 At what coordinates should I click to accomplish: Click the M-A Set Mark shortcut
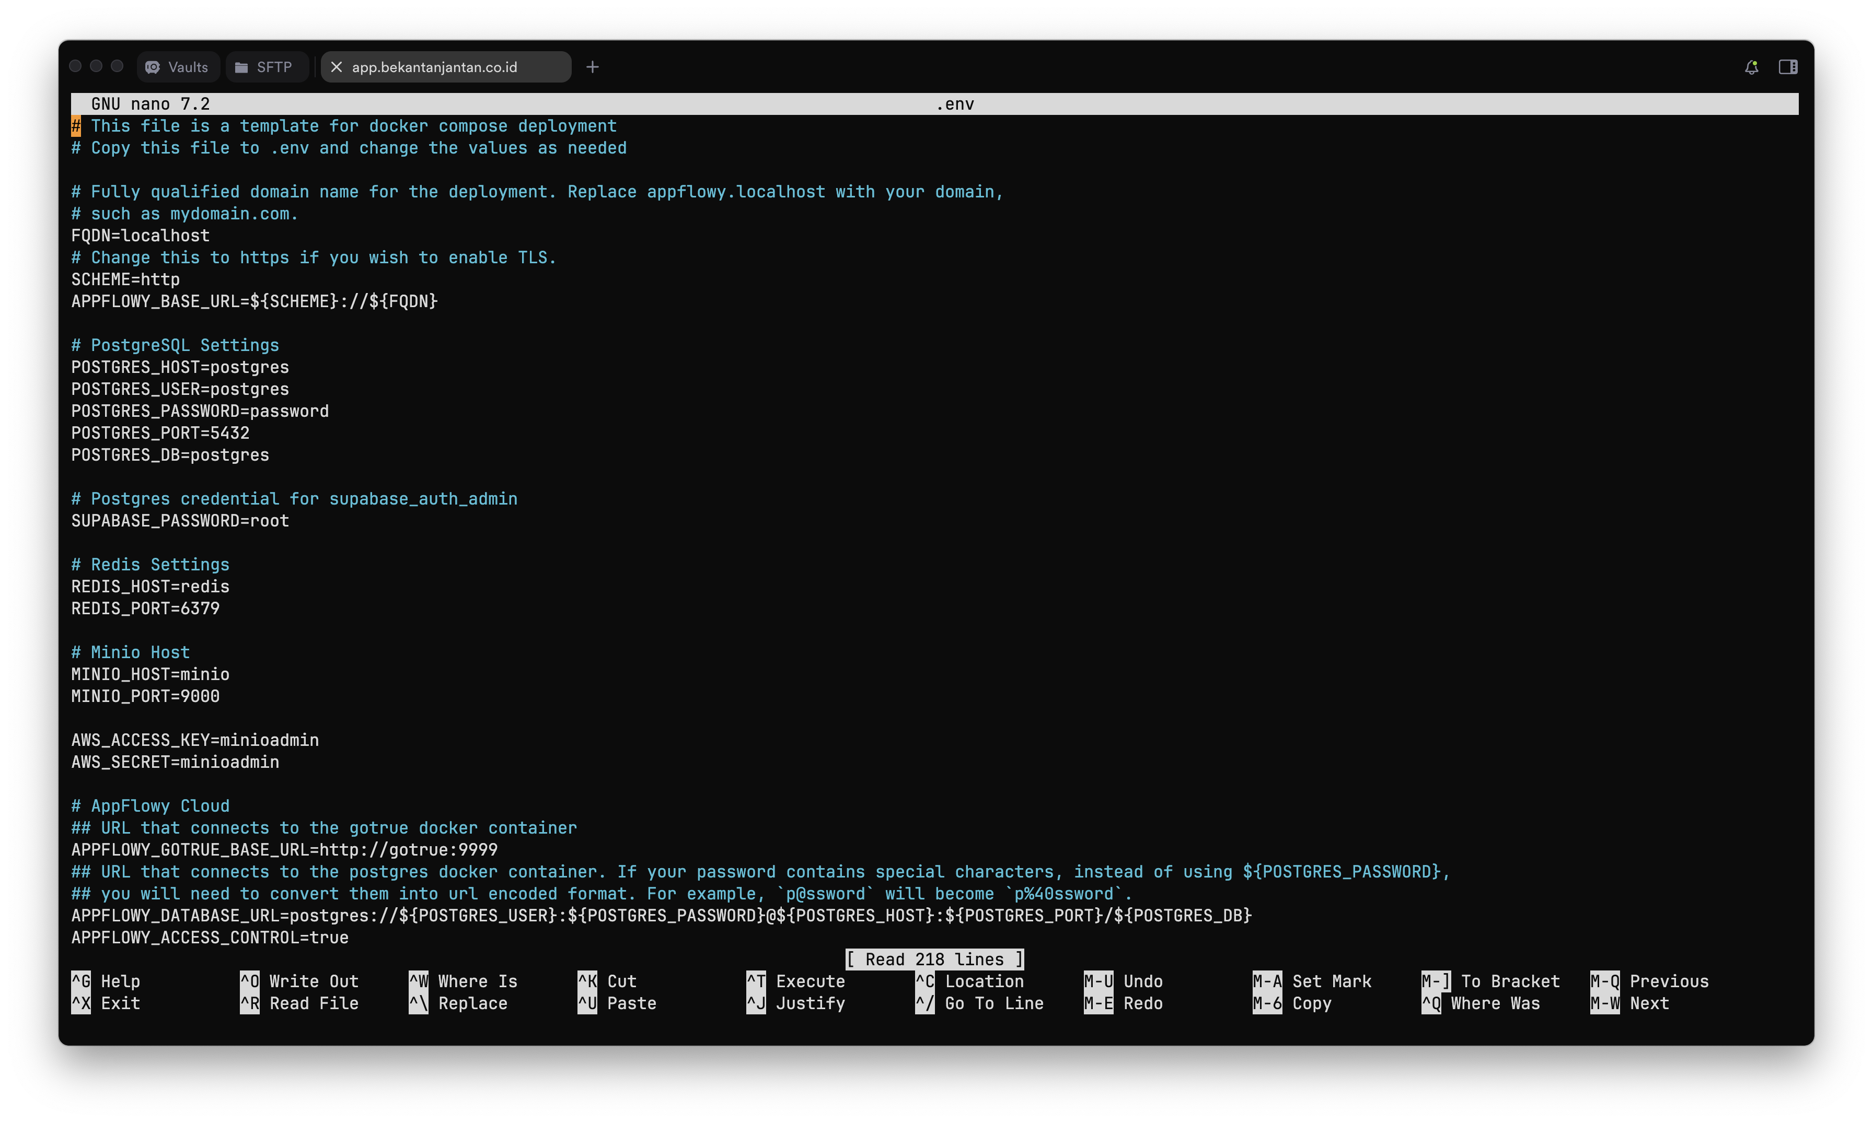coord(1312,981)
